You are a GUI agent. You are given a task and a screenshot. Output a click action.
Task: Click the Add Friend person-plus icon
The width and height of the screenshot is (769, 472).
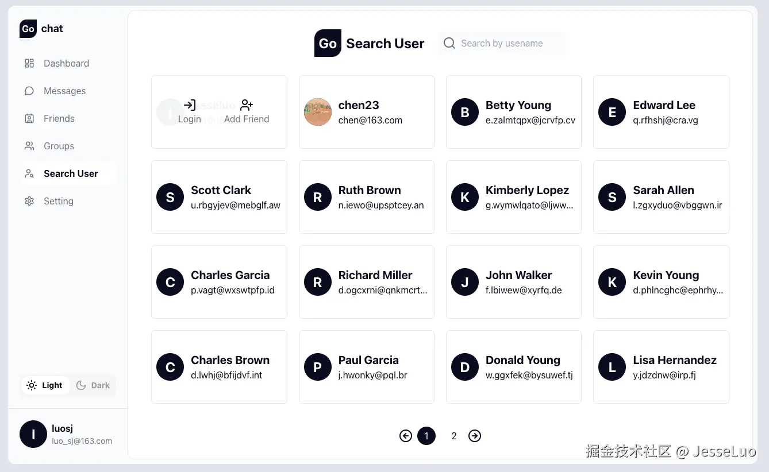[x=247, y=105]
